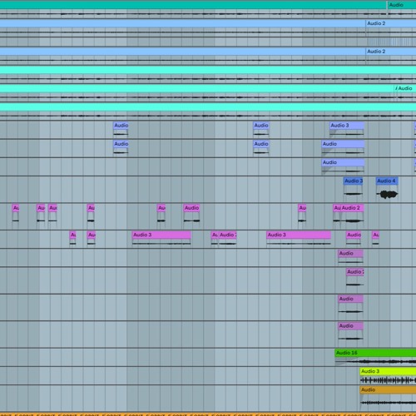
Task: Select the waveform under the yellow-green Audio 3 clip
Action: click(x=388, y=380)
